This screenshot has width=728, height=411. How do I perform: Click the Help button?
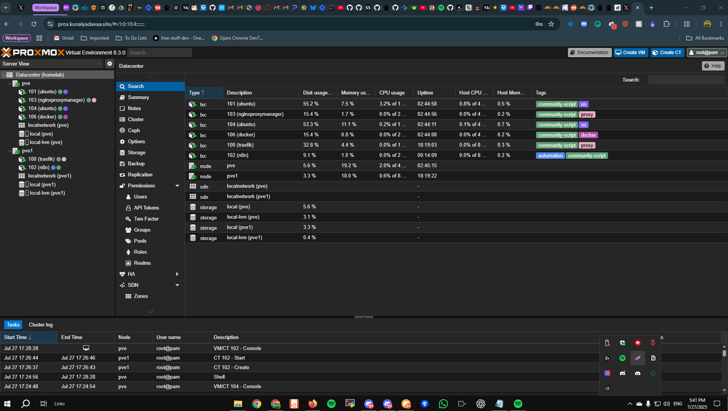(713, 65)
